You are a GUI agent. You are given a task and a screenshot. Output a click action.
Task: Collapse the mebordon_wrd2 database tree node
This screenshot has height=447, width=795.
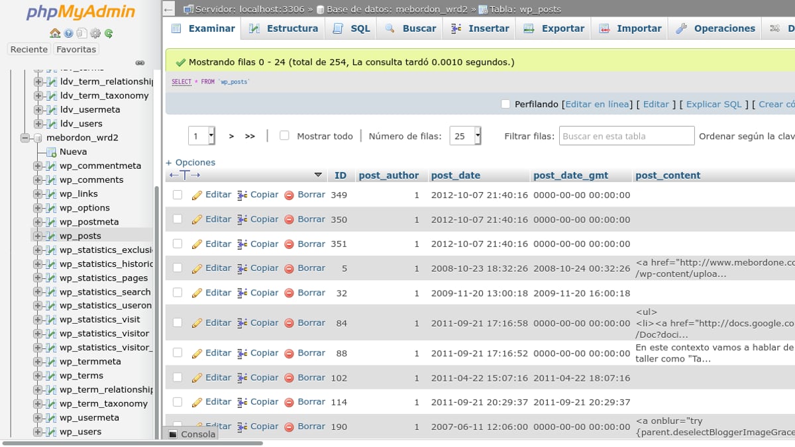coord(25,138)
